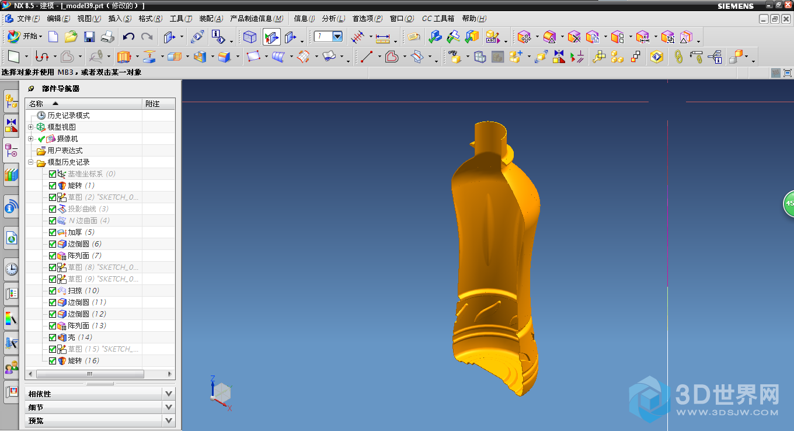Open the GC 工具箱 menu
This screenshot has width=794, height=431.
pos(438,19)
